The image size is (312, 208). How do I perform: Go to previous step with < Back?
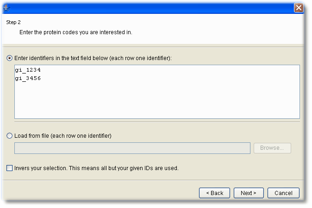(x=214, y=193)
